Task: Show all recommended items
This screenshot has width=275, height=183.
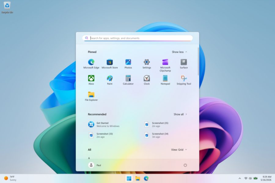Action: click(180, 114)
